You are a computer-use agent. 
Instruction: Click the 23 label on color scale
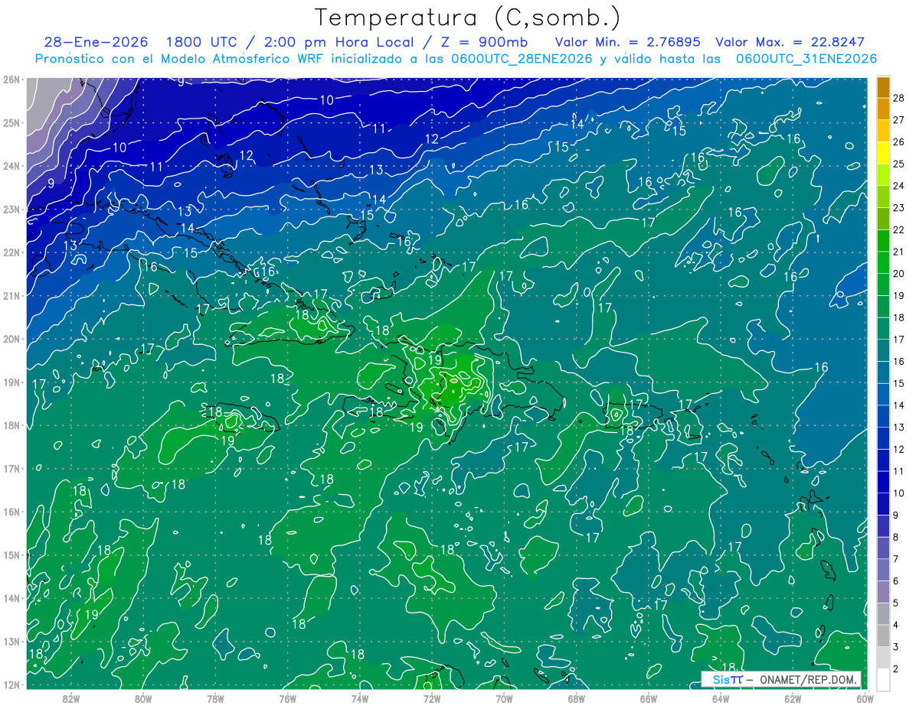click(898, 208)
